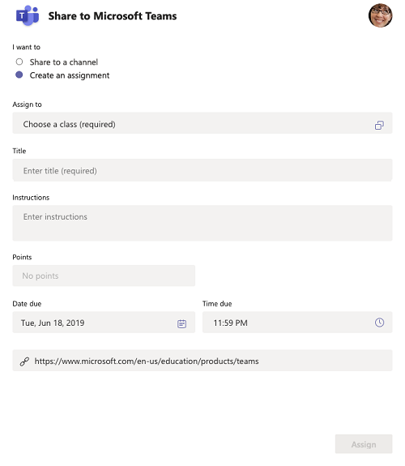Click the class picker icon in Assign to
405x466 pixels.
click(379, 125)
